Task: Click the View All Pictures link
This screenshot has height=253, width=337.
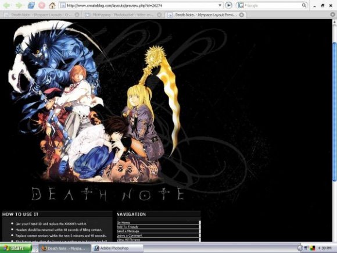Action: (x=128, y=240)
